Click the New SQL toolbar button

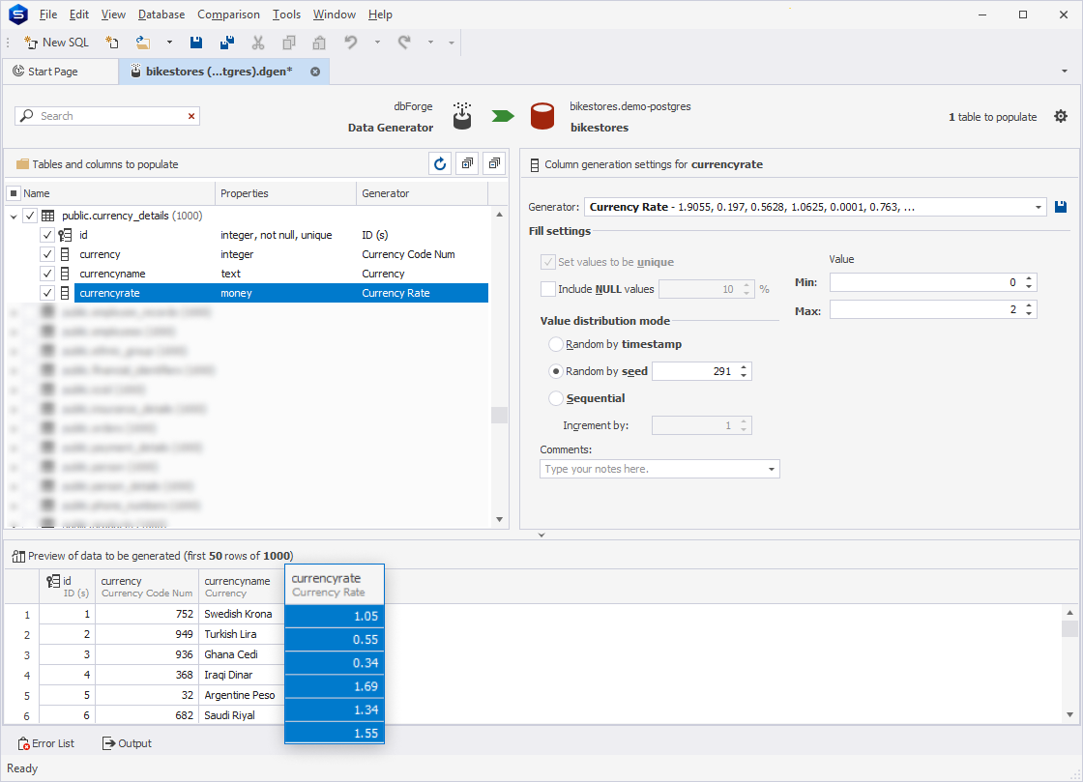click(57, 43)
